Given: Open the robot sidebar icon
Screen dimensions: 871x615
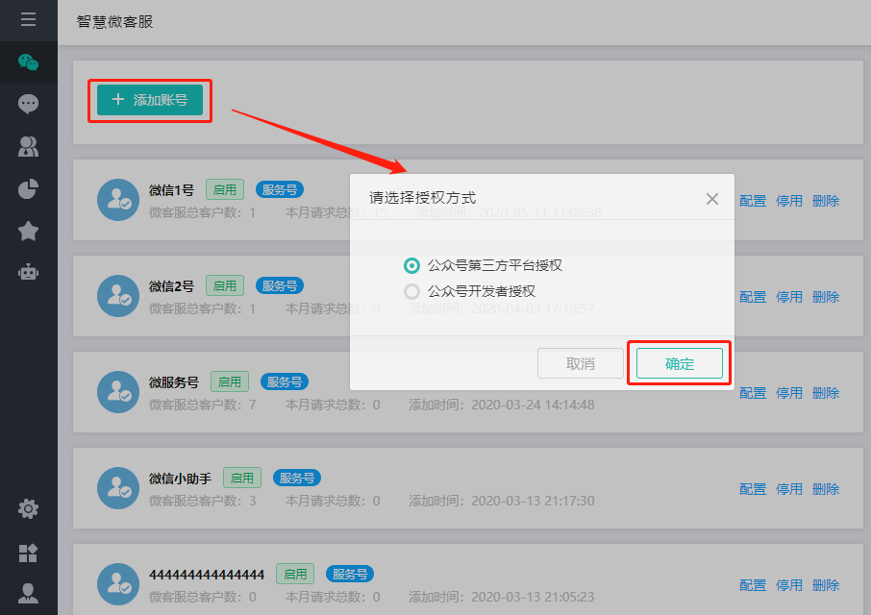Looking at the screenshot, I should pos(28,273).
